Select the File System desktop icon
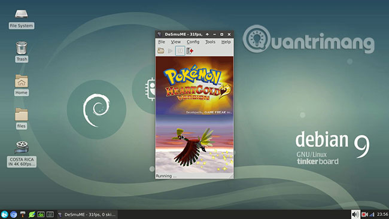Viewport: 389px width, 219px height. click(22, 14)
